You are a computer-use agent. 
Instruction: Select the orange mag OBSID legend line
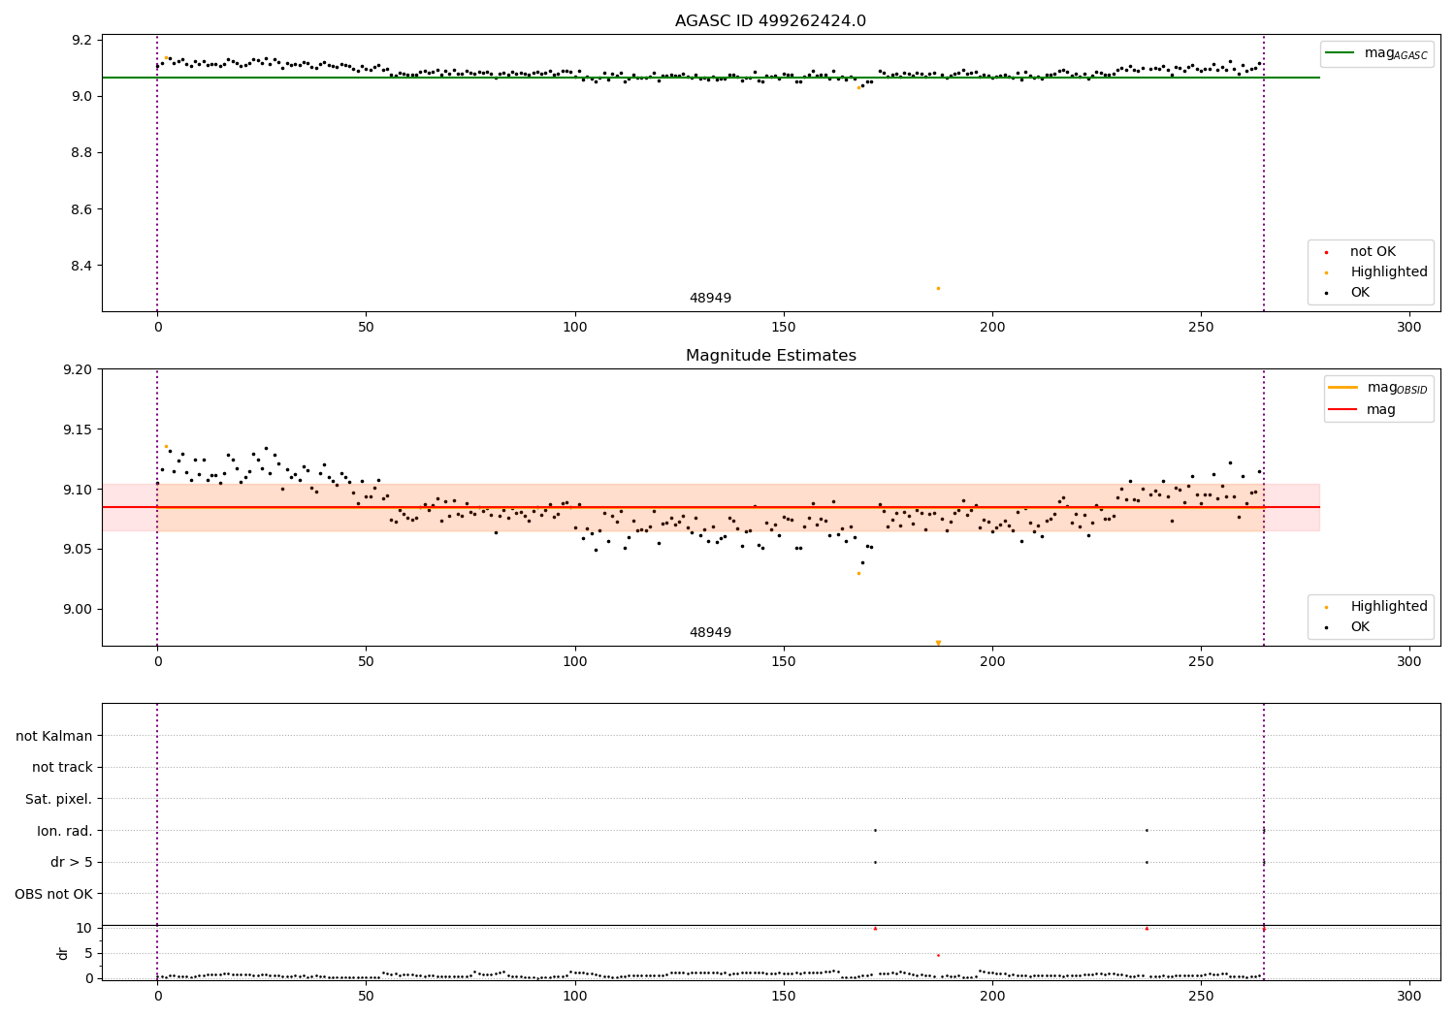(x=1342, y=388)
